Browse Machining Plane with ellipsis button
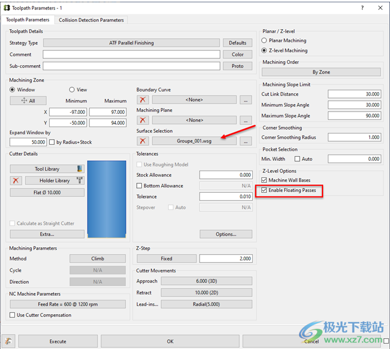 point(246,120)
